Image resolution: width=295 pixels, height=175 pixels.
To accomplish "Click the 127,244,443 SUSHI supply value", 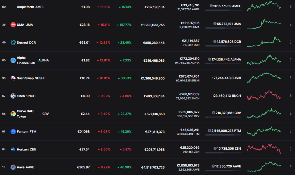I will click(227, 78).
